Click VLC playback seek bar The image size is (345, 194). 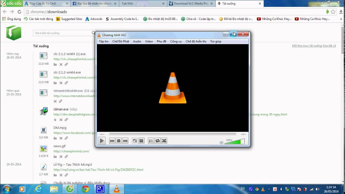(173, 134)
